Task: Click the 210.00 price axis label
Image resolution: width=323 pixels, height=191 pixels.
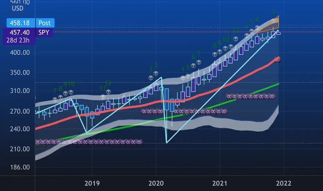Action: click(x=20, y=149)
